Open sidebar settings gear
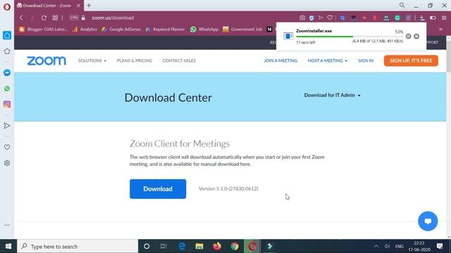This screenshot has height=253, width=451. coord(7,163)
